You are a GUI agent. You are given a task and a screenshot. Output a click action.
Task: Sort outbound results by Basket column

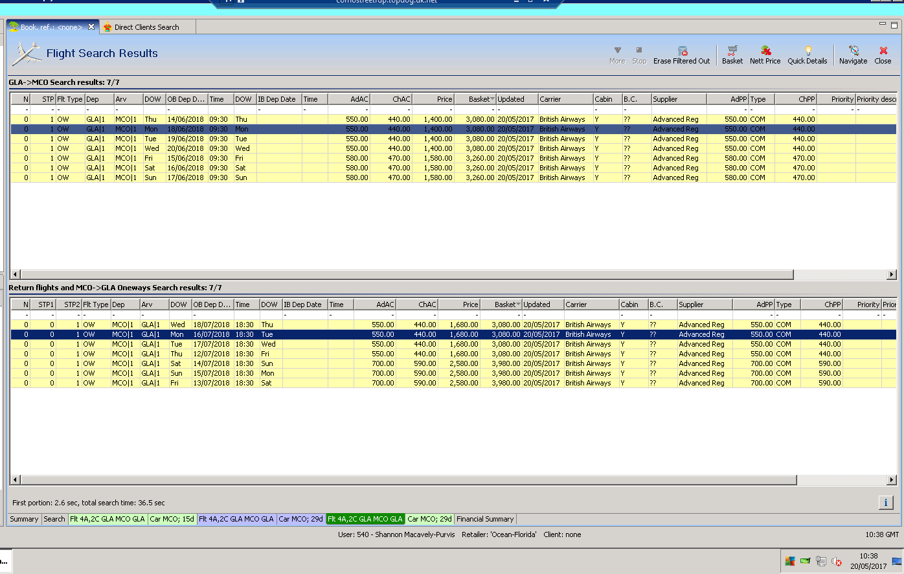coord(479,99)
